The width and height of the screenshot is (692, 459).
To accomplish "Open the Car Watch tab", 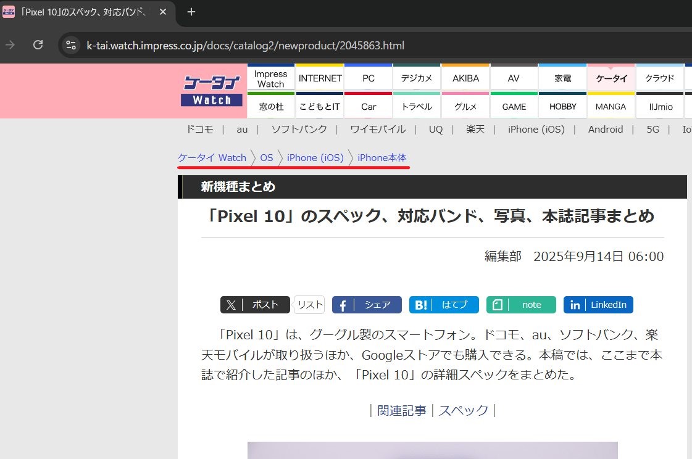I will [369, 106].
